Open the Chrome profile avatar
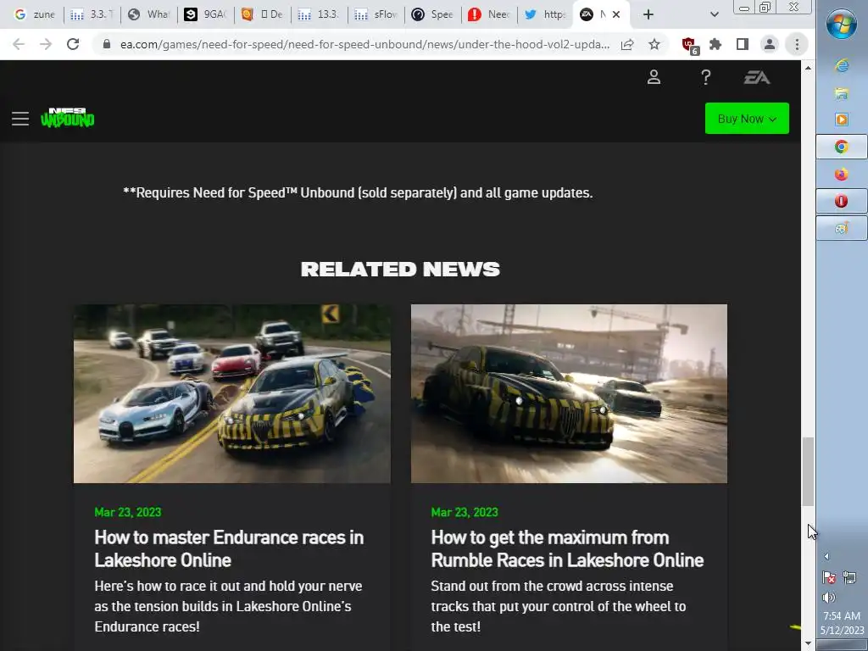868x651 pixels. click(x=770, y=44)
